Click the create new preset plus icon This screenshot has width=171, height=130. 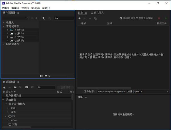coord(4,88)
